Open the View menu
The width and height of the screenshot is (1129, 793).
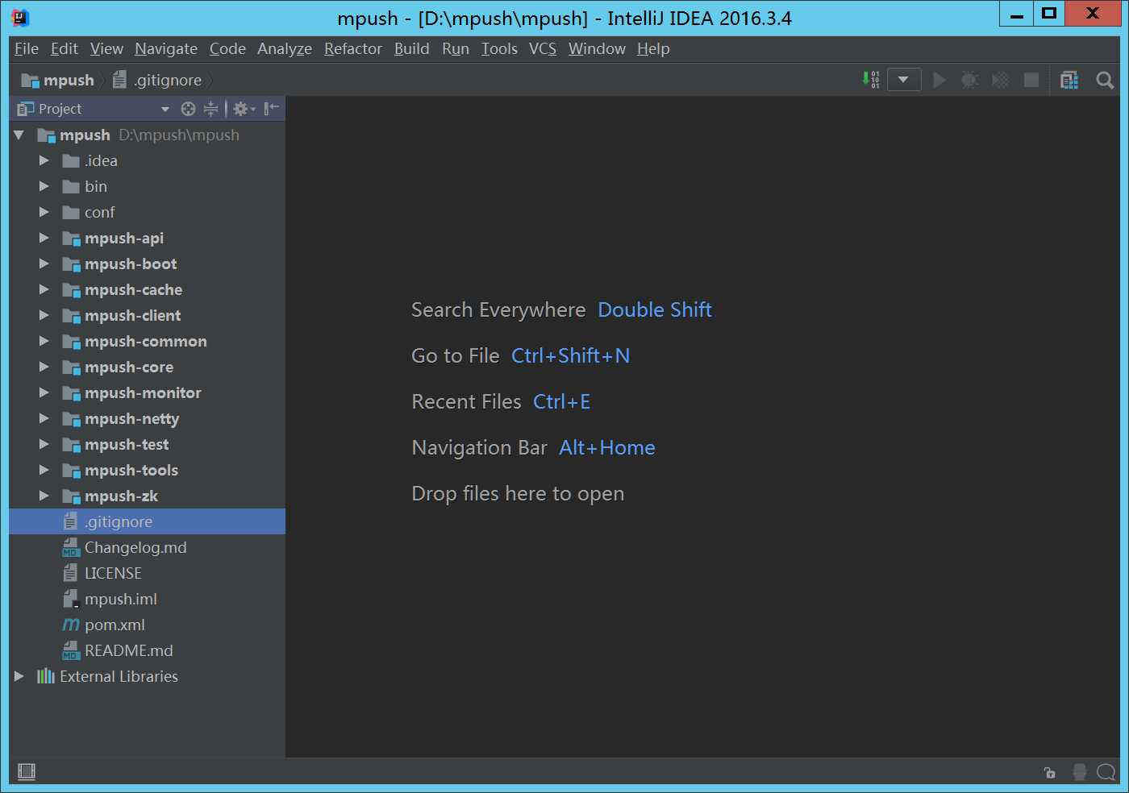[106, 48]
